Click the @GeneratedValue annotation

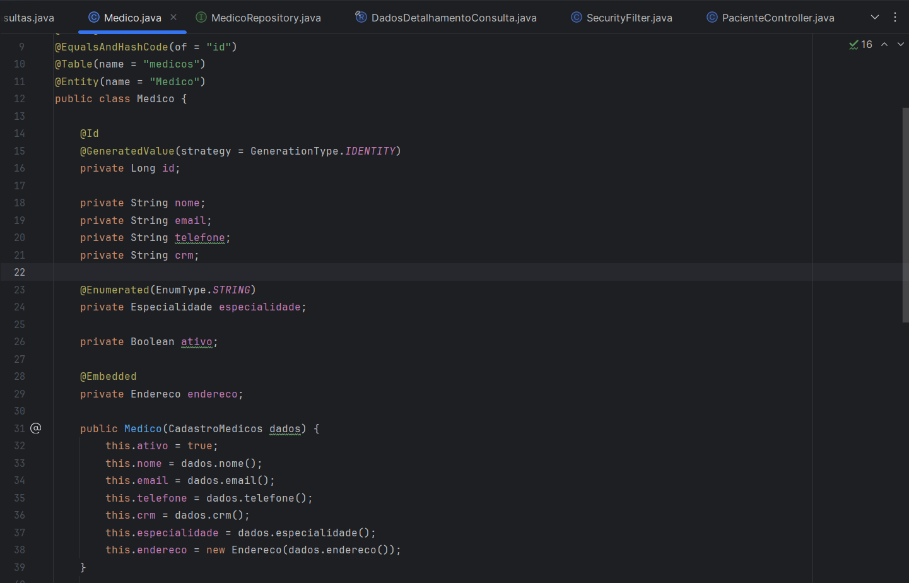coord(127,151)
